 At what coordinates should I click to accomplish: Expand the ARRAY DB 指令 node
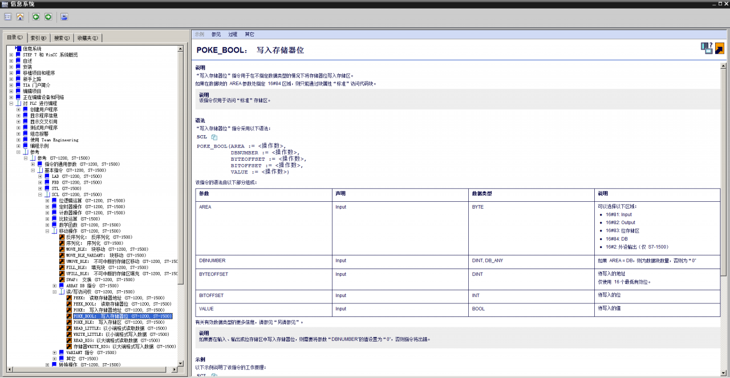[54, 286]
